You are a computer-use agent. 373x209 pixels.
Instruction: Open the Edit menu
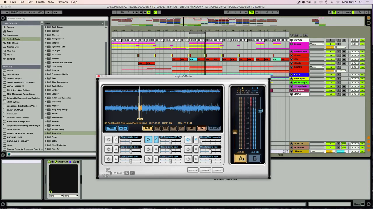[30, 2]
